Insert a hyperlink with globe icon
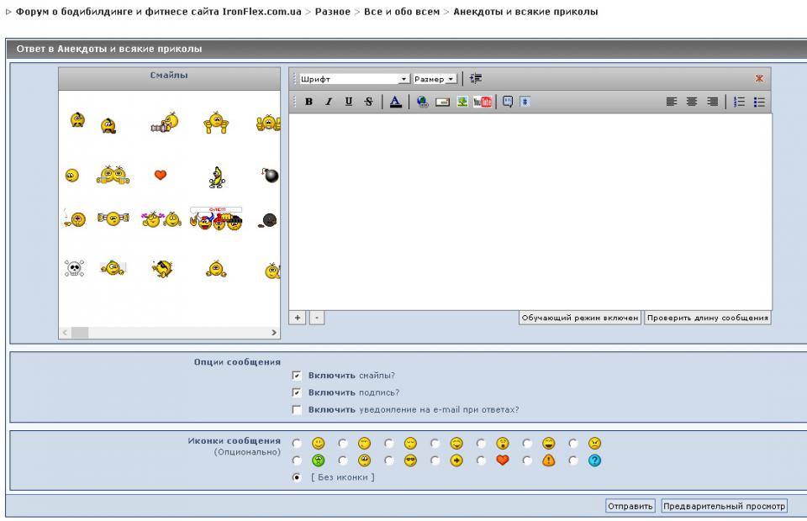Viewport: 807px width, 521px height. 422,102
